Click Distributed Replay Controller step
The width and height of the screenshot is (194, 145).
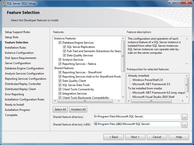click(23, 84)
